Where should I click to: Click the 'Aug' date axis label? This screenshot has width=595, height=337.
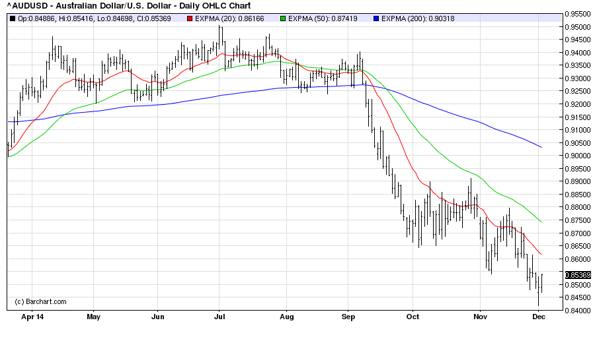(286, 317)
